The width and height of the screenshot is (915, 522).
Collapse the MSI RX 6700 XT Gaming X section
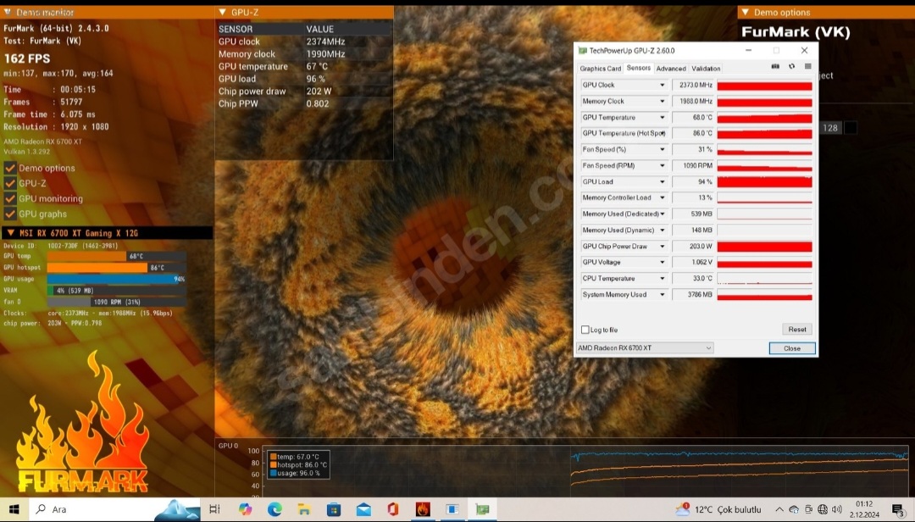(108, 233)
